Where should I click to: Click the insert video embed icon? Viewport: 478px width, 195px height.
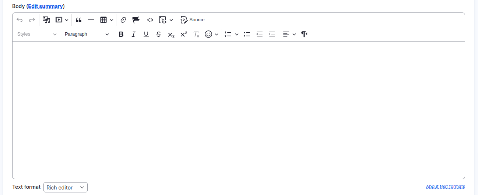pos(59,20)
